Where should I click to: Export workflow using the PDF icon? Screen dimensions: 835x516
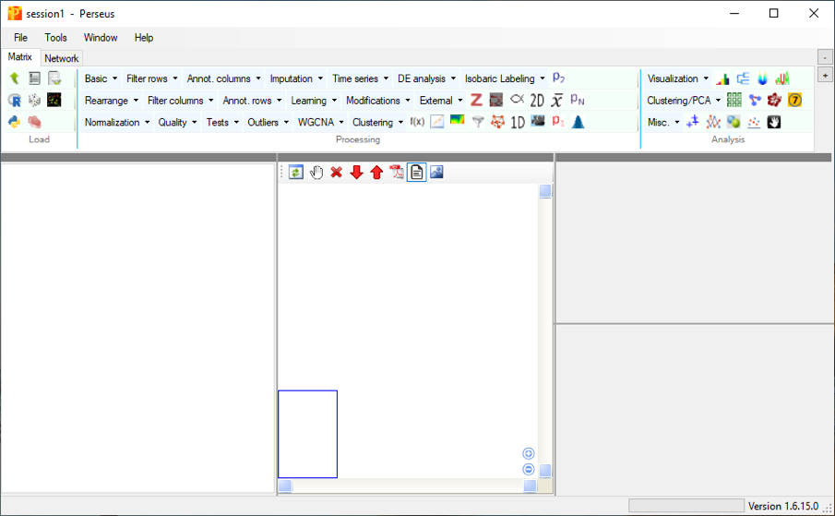coord(397,172)
